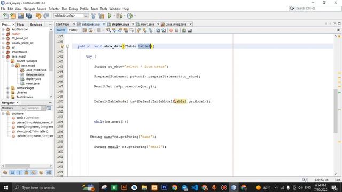Click the Undo toolbar icon

click(38, 15)
